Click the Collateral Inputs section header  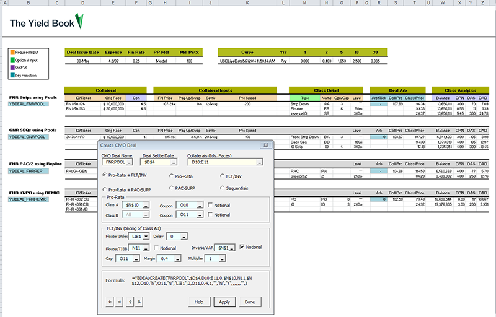[215, 90]
